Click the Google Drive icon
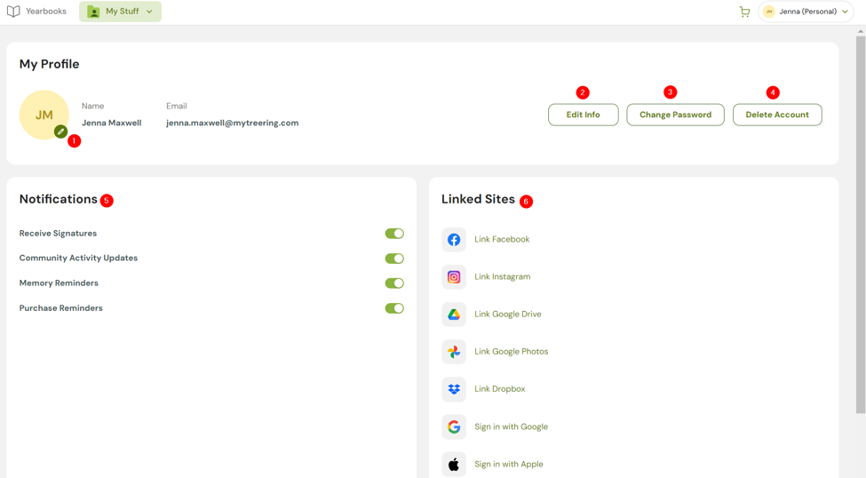866x478 pixels. tap(454, 315)
